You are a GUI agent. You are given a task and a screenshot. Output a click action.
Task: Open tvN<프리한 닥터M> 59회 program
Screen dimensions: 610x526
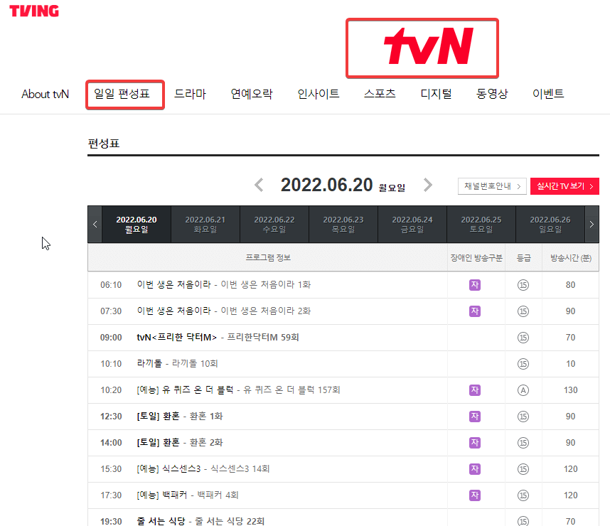point(218,338)
